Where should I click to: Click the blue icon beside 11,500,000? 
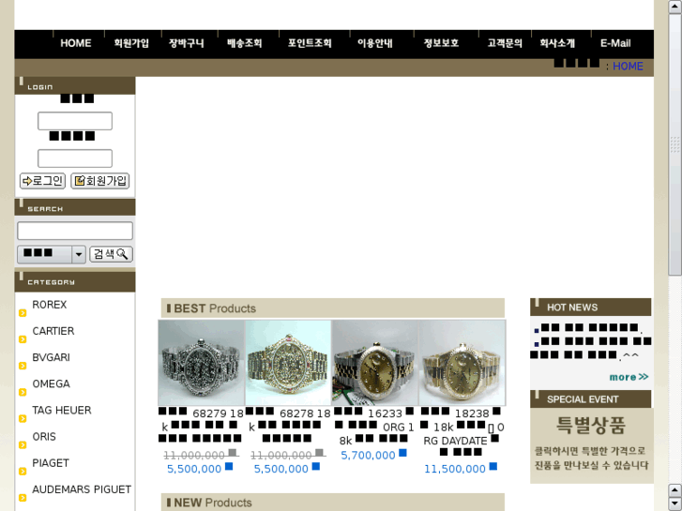point(493,467)
